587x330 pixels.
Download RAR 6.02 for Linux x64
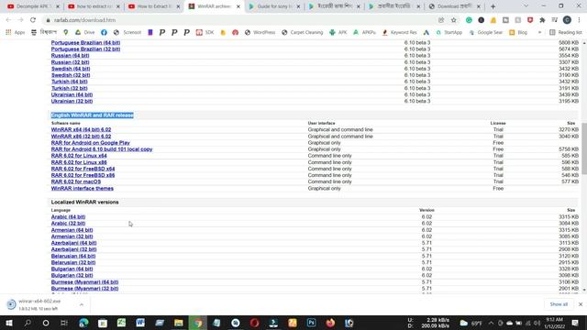[79, 156]
